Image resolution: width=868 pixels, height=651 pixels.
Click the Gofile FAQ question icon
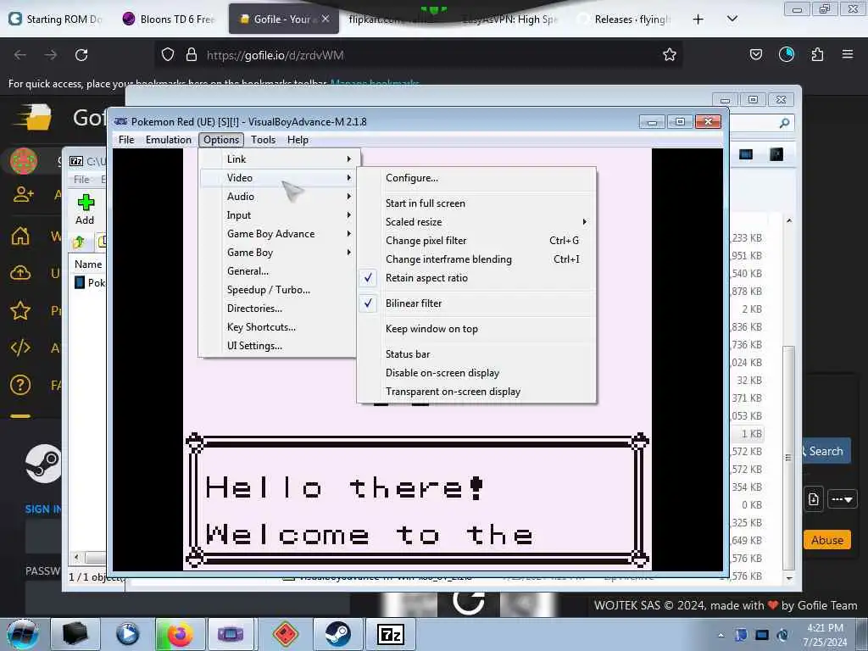click(20, 385)
